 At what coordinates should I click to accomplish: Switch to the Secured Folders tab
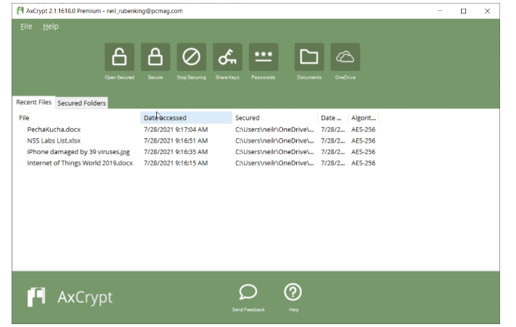pos(81,103)
